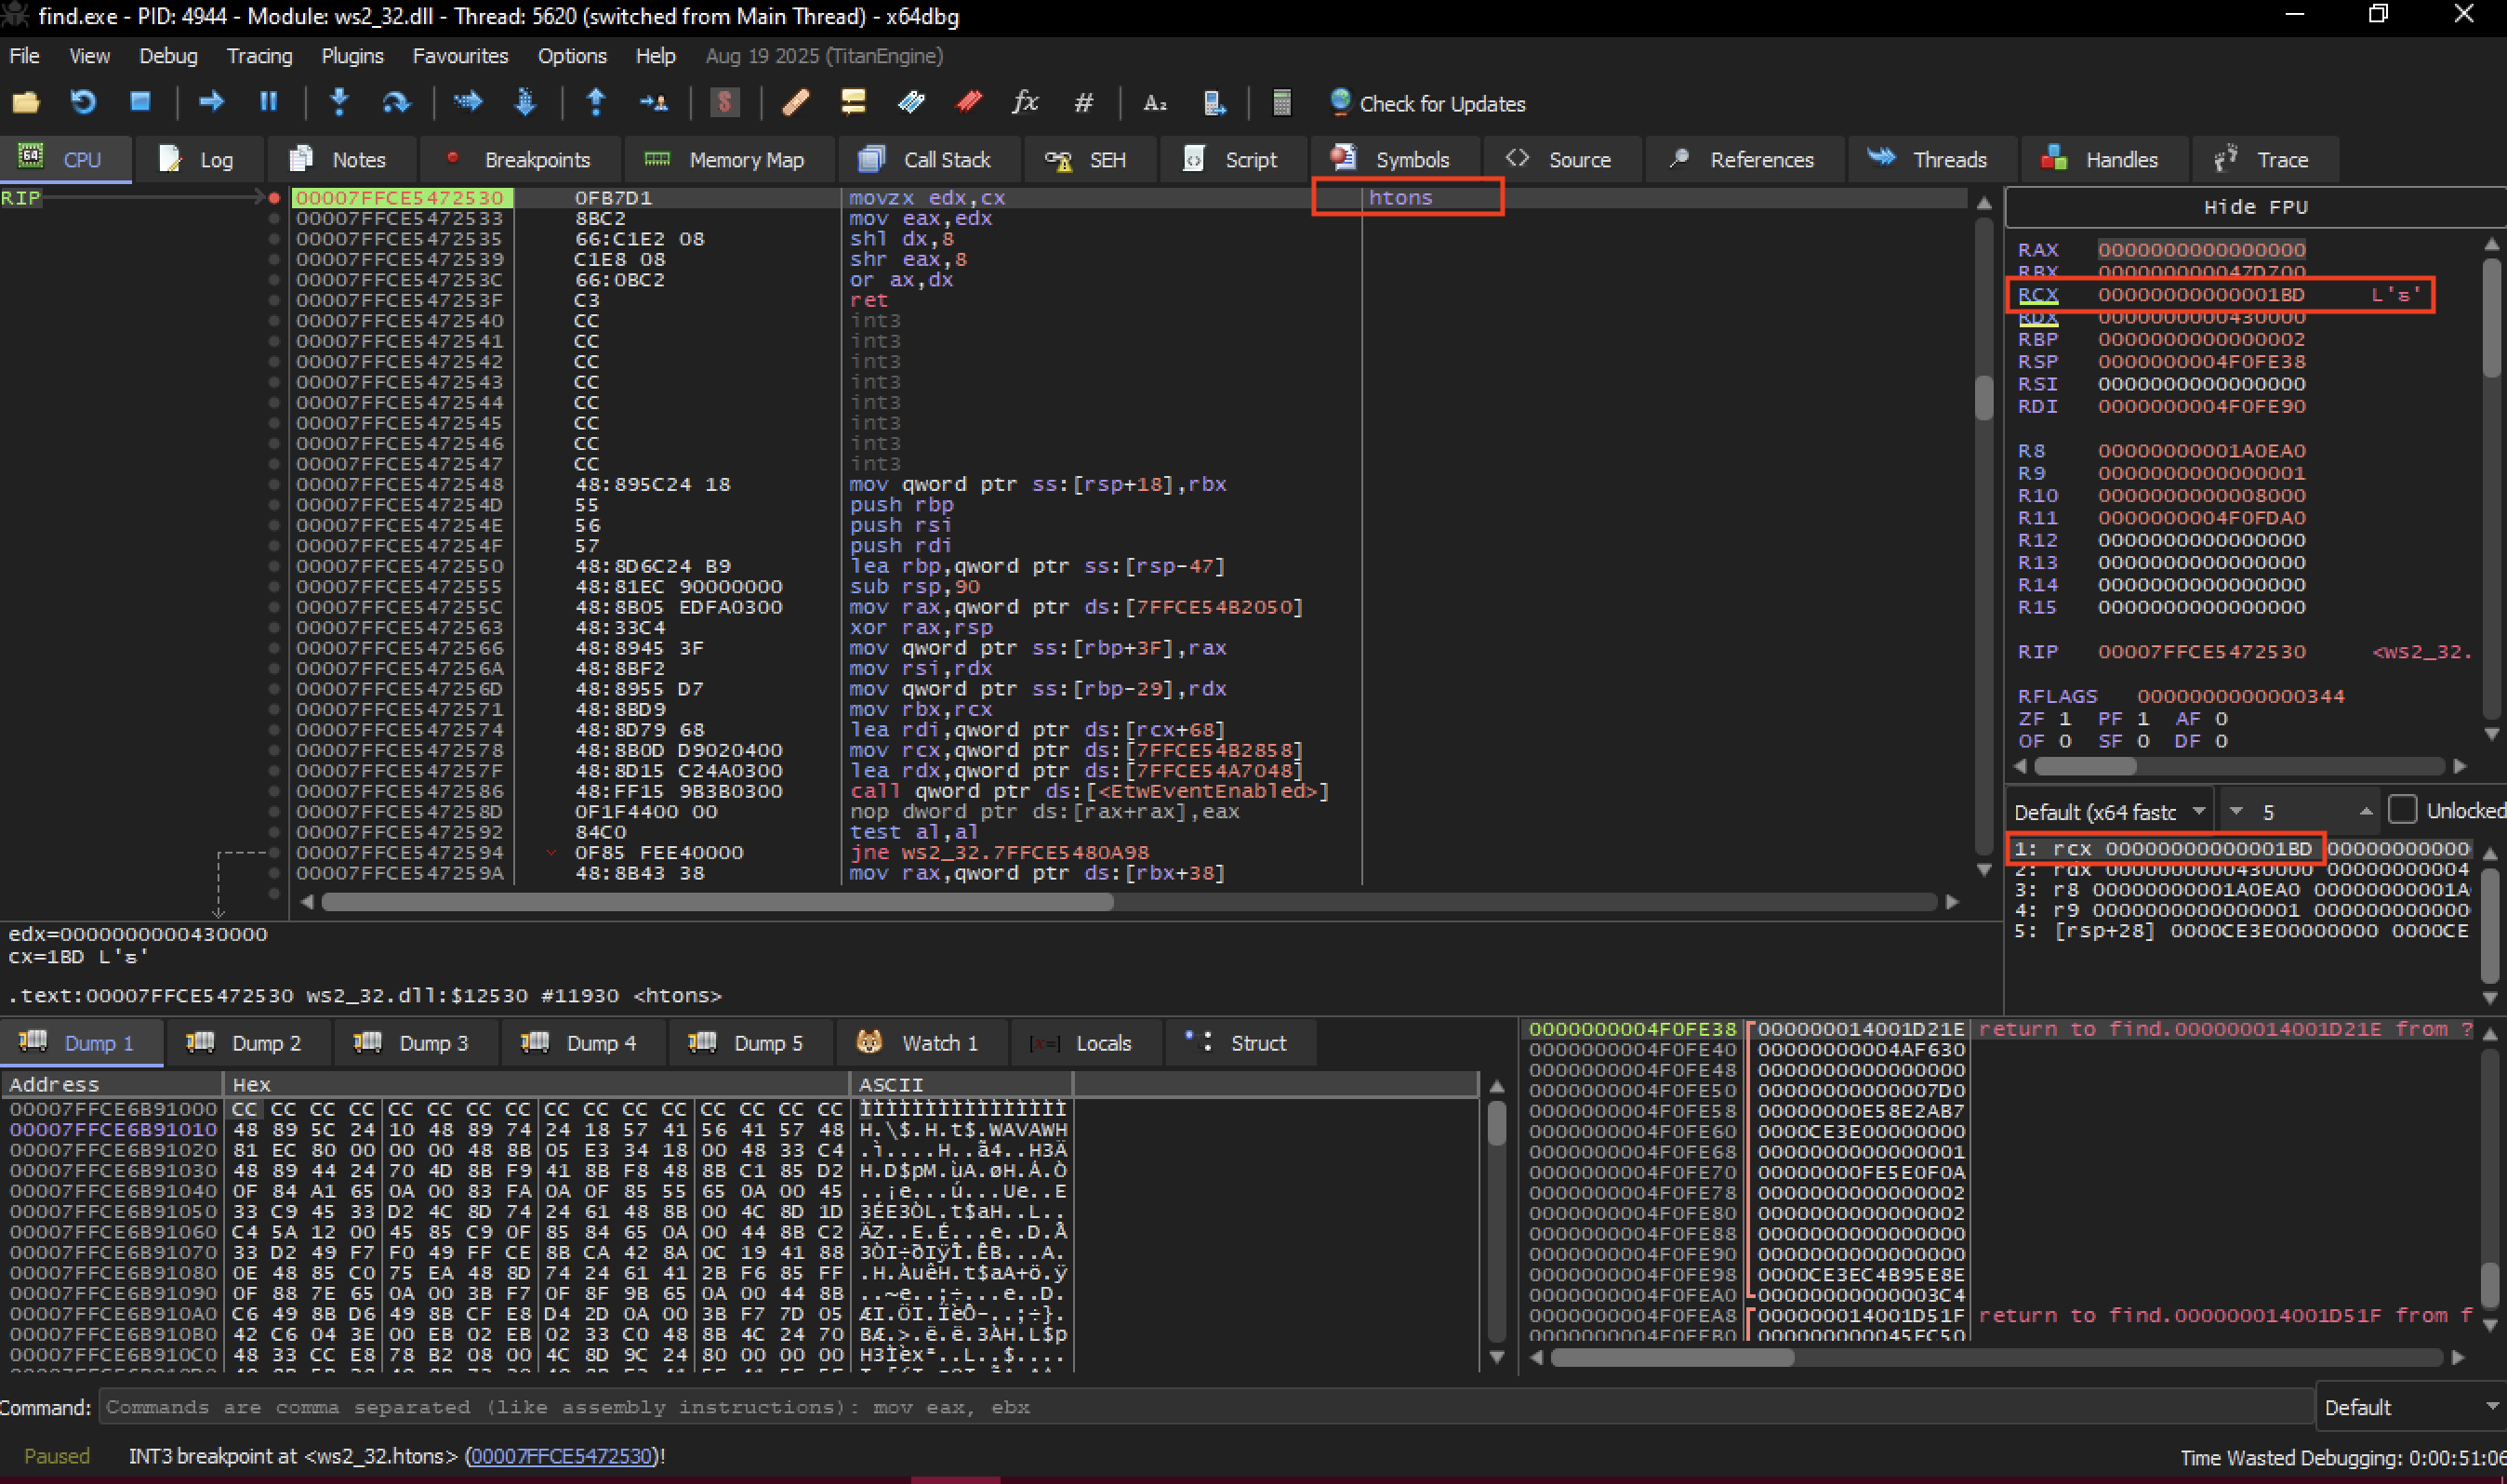Click the registers panel horizontal scrollbar thumb
This screenshot has width=2507, height=1484.
(x=2085, y=766)
